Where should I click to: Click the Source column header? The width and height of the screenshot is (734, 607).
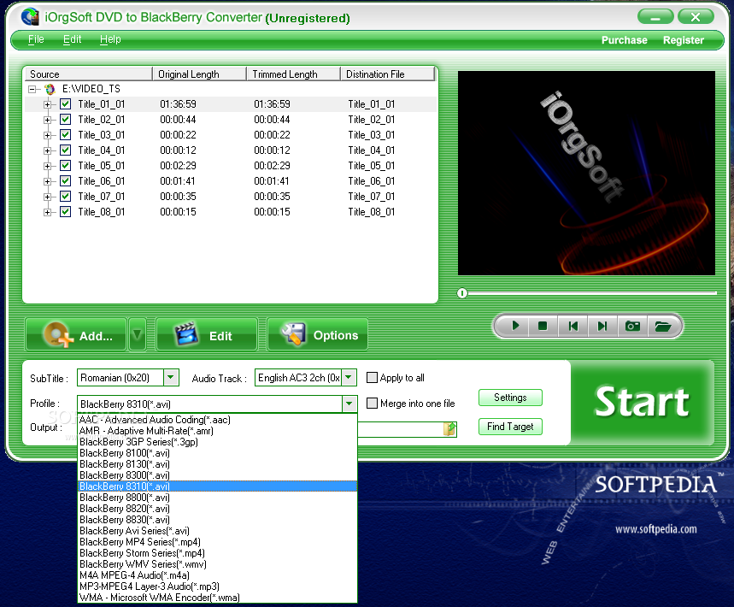click(87, 74)
